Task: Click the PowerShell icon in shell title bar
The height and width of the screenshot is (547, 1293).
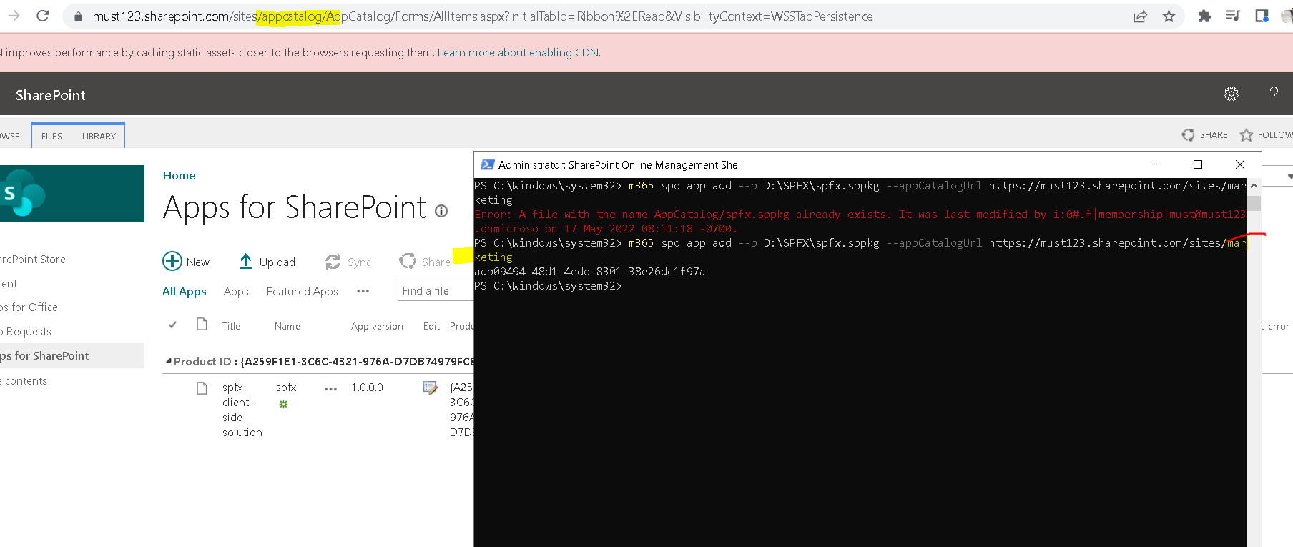Action: pos(488,164)
